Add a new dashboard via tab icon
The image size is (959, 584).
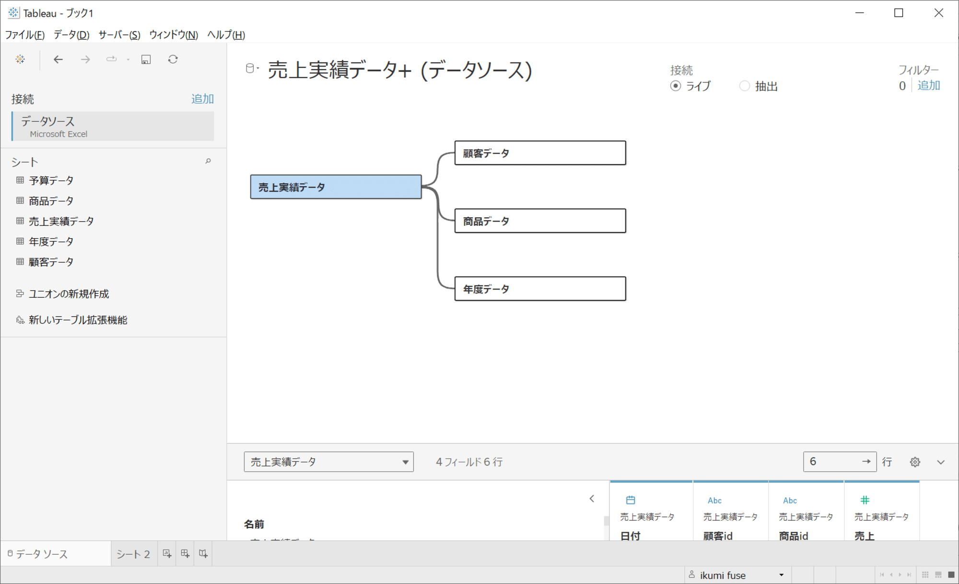[x=185, y=554]
